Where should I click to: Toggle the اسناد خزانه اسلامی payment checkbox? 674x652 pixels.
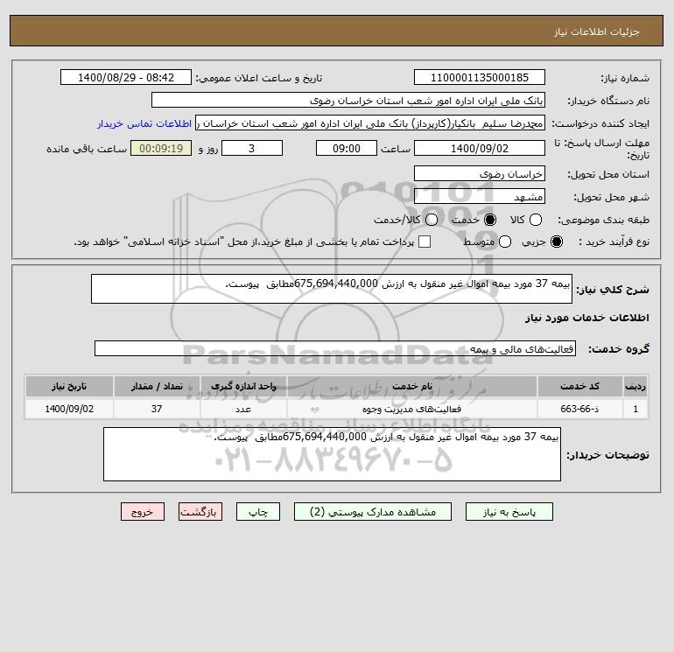(425, 242)
